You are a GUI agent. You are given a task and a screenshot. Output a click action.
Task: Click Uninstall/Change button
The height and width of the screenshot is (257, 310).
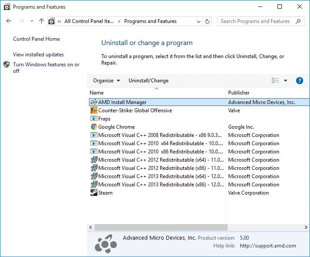(x=149, y=81)
